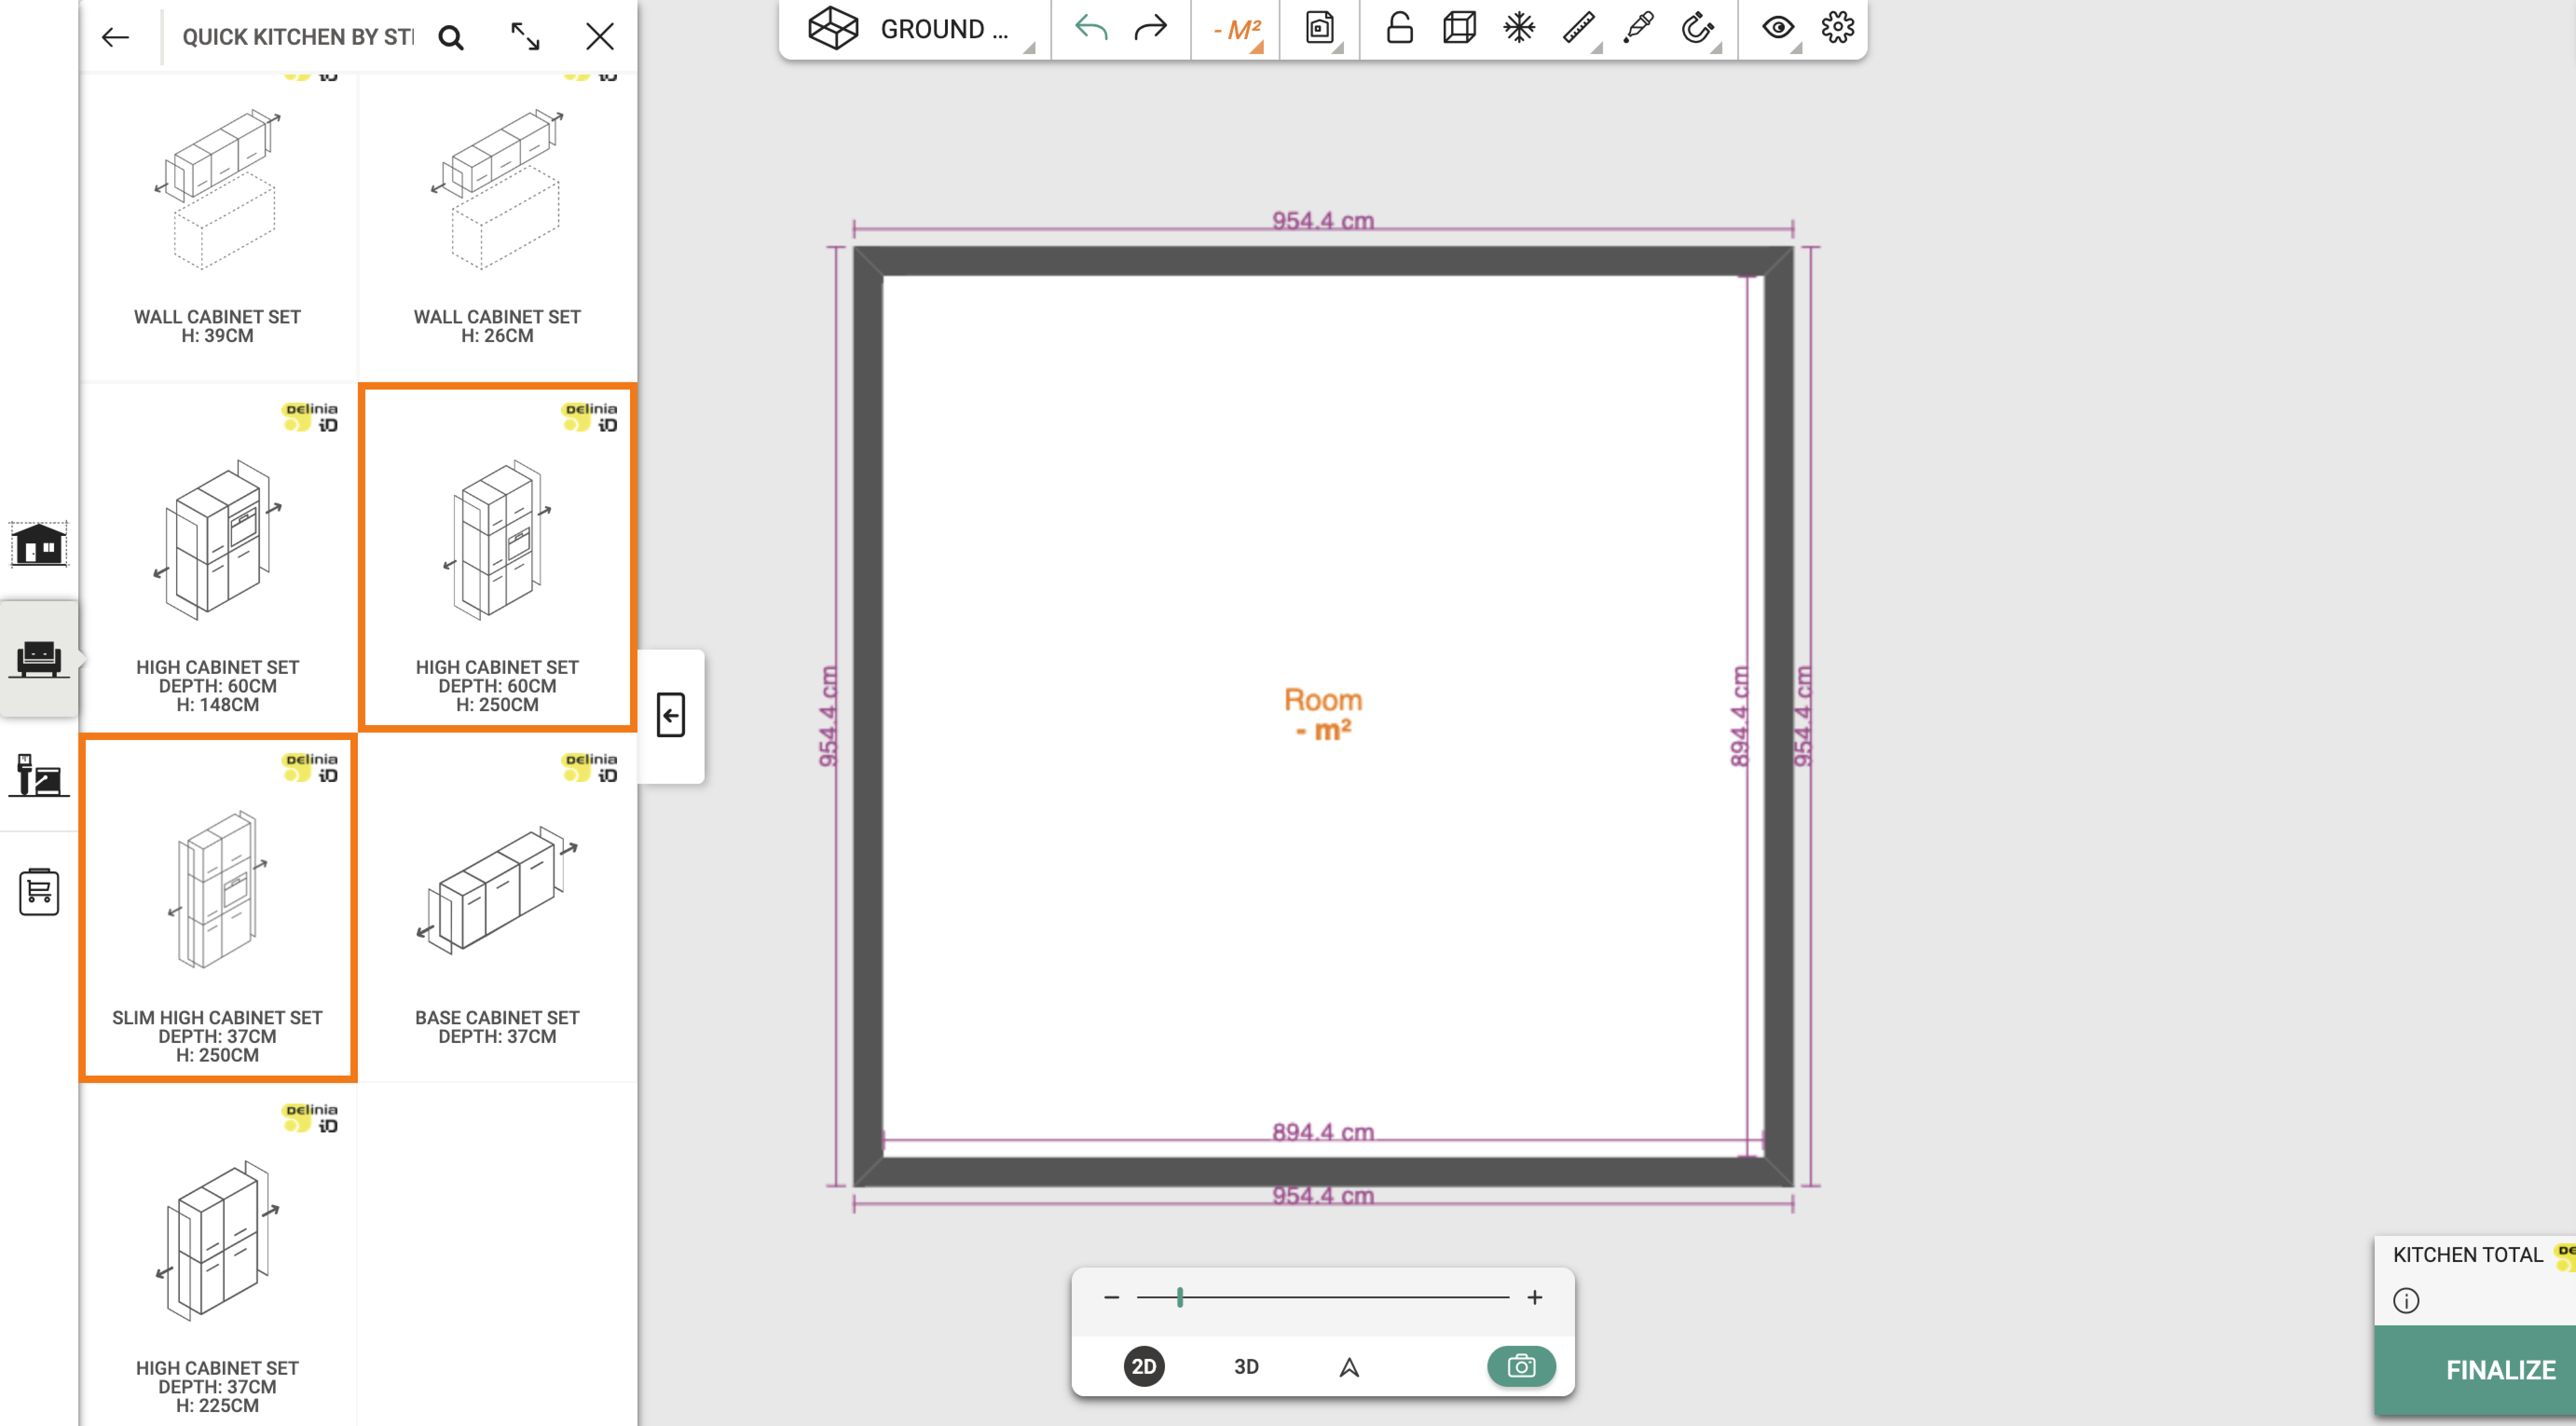Select Base Cabinet Set Depth: 37CM
Image resolution: width=2576 pixels, height=1426 pixels.
pyautogui.click(x=497, y=908)
